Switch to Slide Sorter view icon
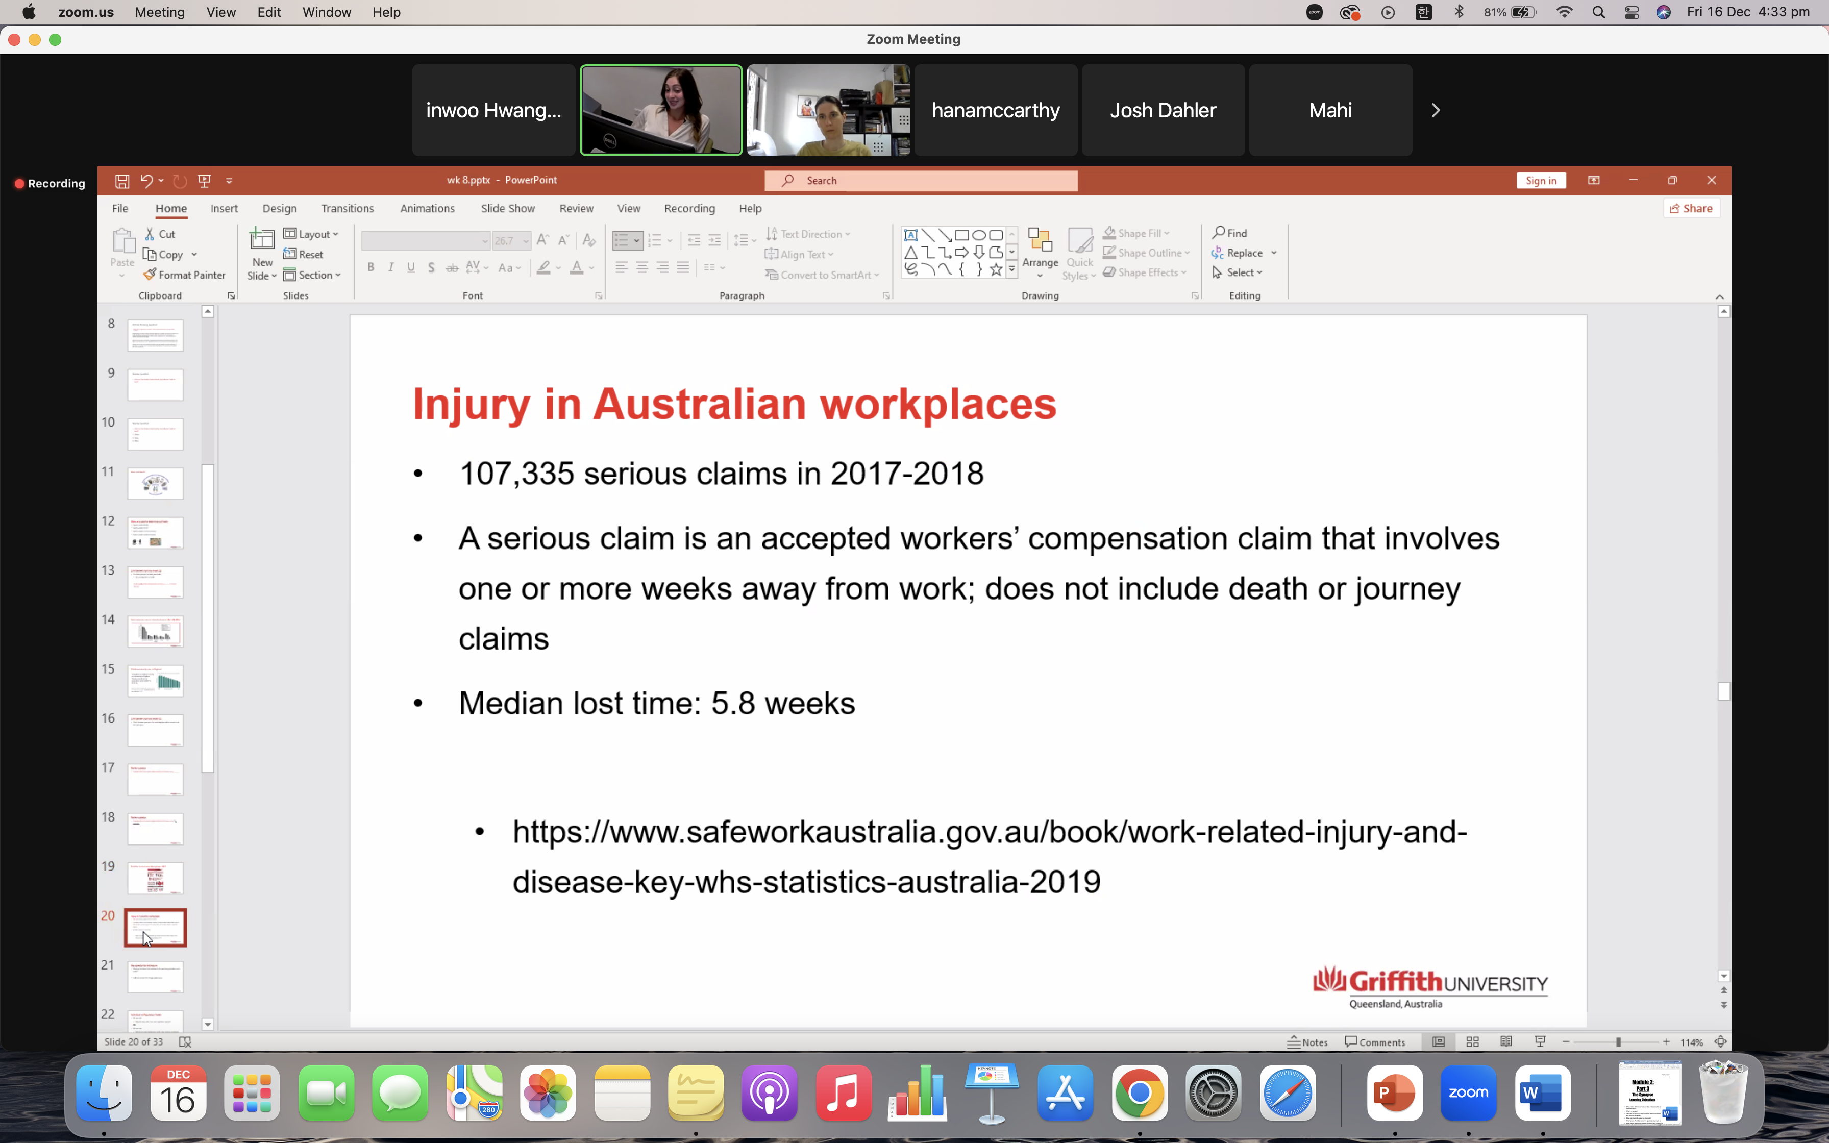 (1472, 1041)
